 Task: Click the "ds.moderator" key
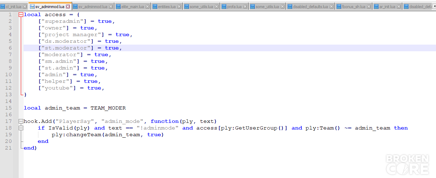click(66, 41)
